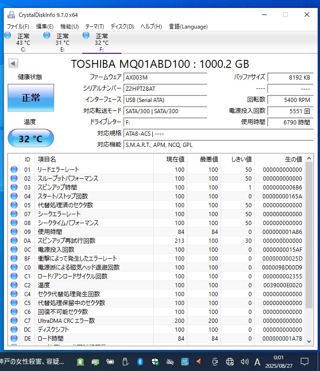Click status orb for 07 シークエラーレート
Image resolution: width=320 pixels, height=371 pixels.
click(x=14, y=214)
